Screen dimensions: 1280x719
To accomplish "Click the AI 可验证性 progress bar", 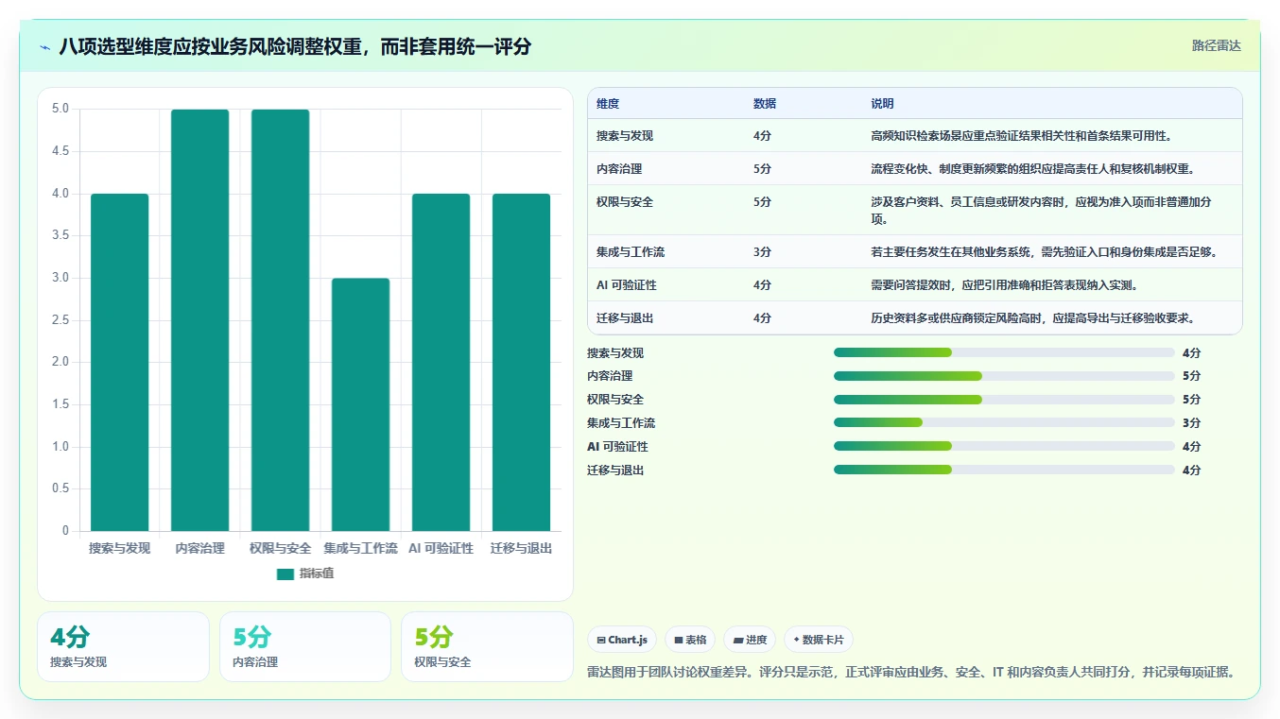I will coord(1004,446).
